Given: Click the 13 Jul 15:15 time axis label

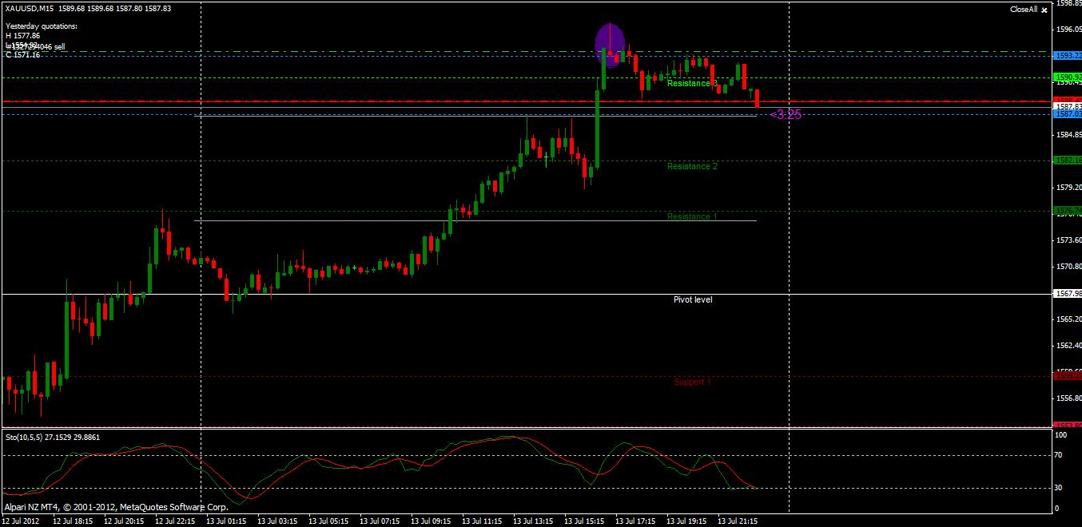Looking at the screenshot, I should (x=584, y=521).
